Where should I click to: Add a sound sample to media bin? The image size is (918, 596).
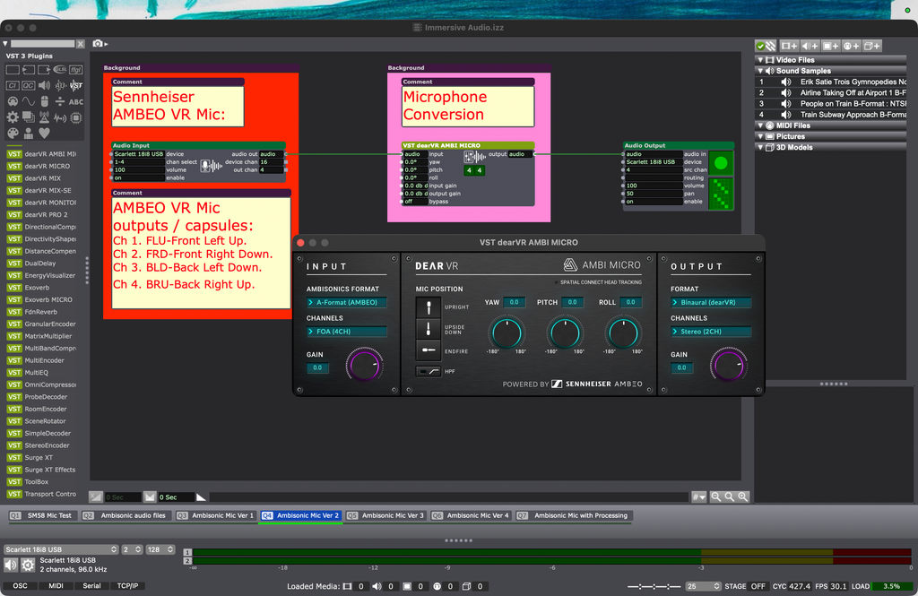pyautogui.click(x=810, y=46)
